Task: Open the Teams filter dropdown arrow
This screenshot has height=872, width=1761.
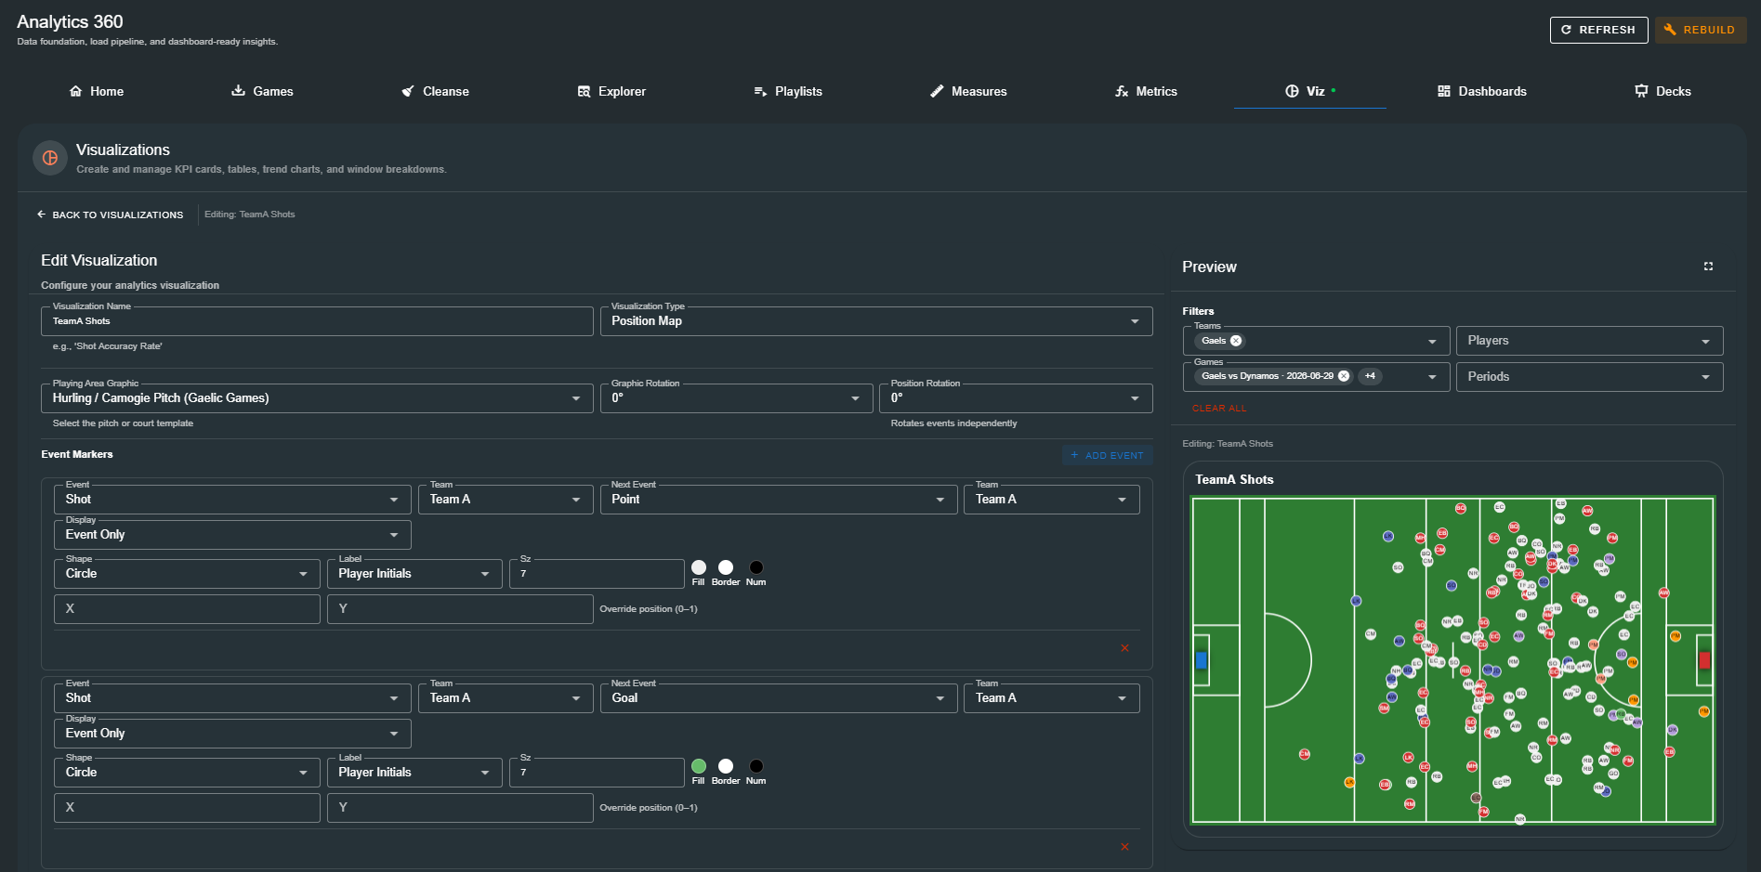Action: pyautogui.click(x=1432, y=342)
